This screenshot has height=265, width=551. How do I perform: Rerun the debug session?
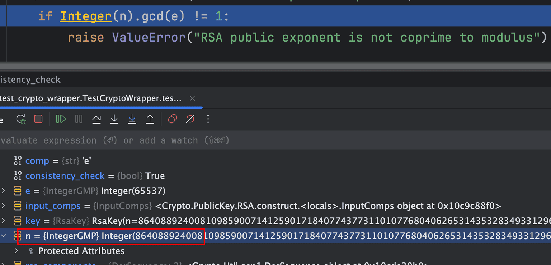tap(21, 119)
